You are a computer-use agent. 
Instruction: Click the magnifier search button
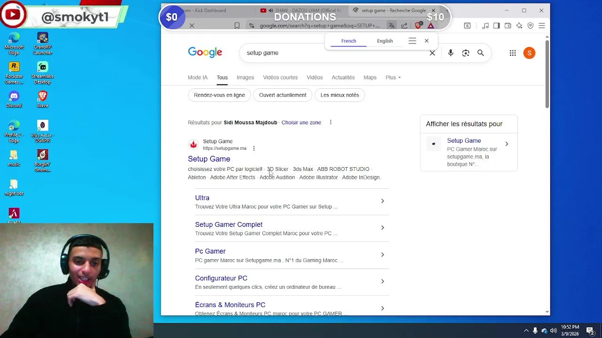(x=481, y=53)
